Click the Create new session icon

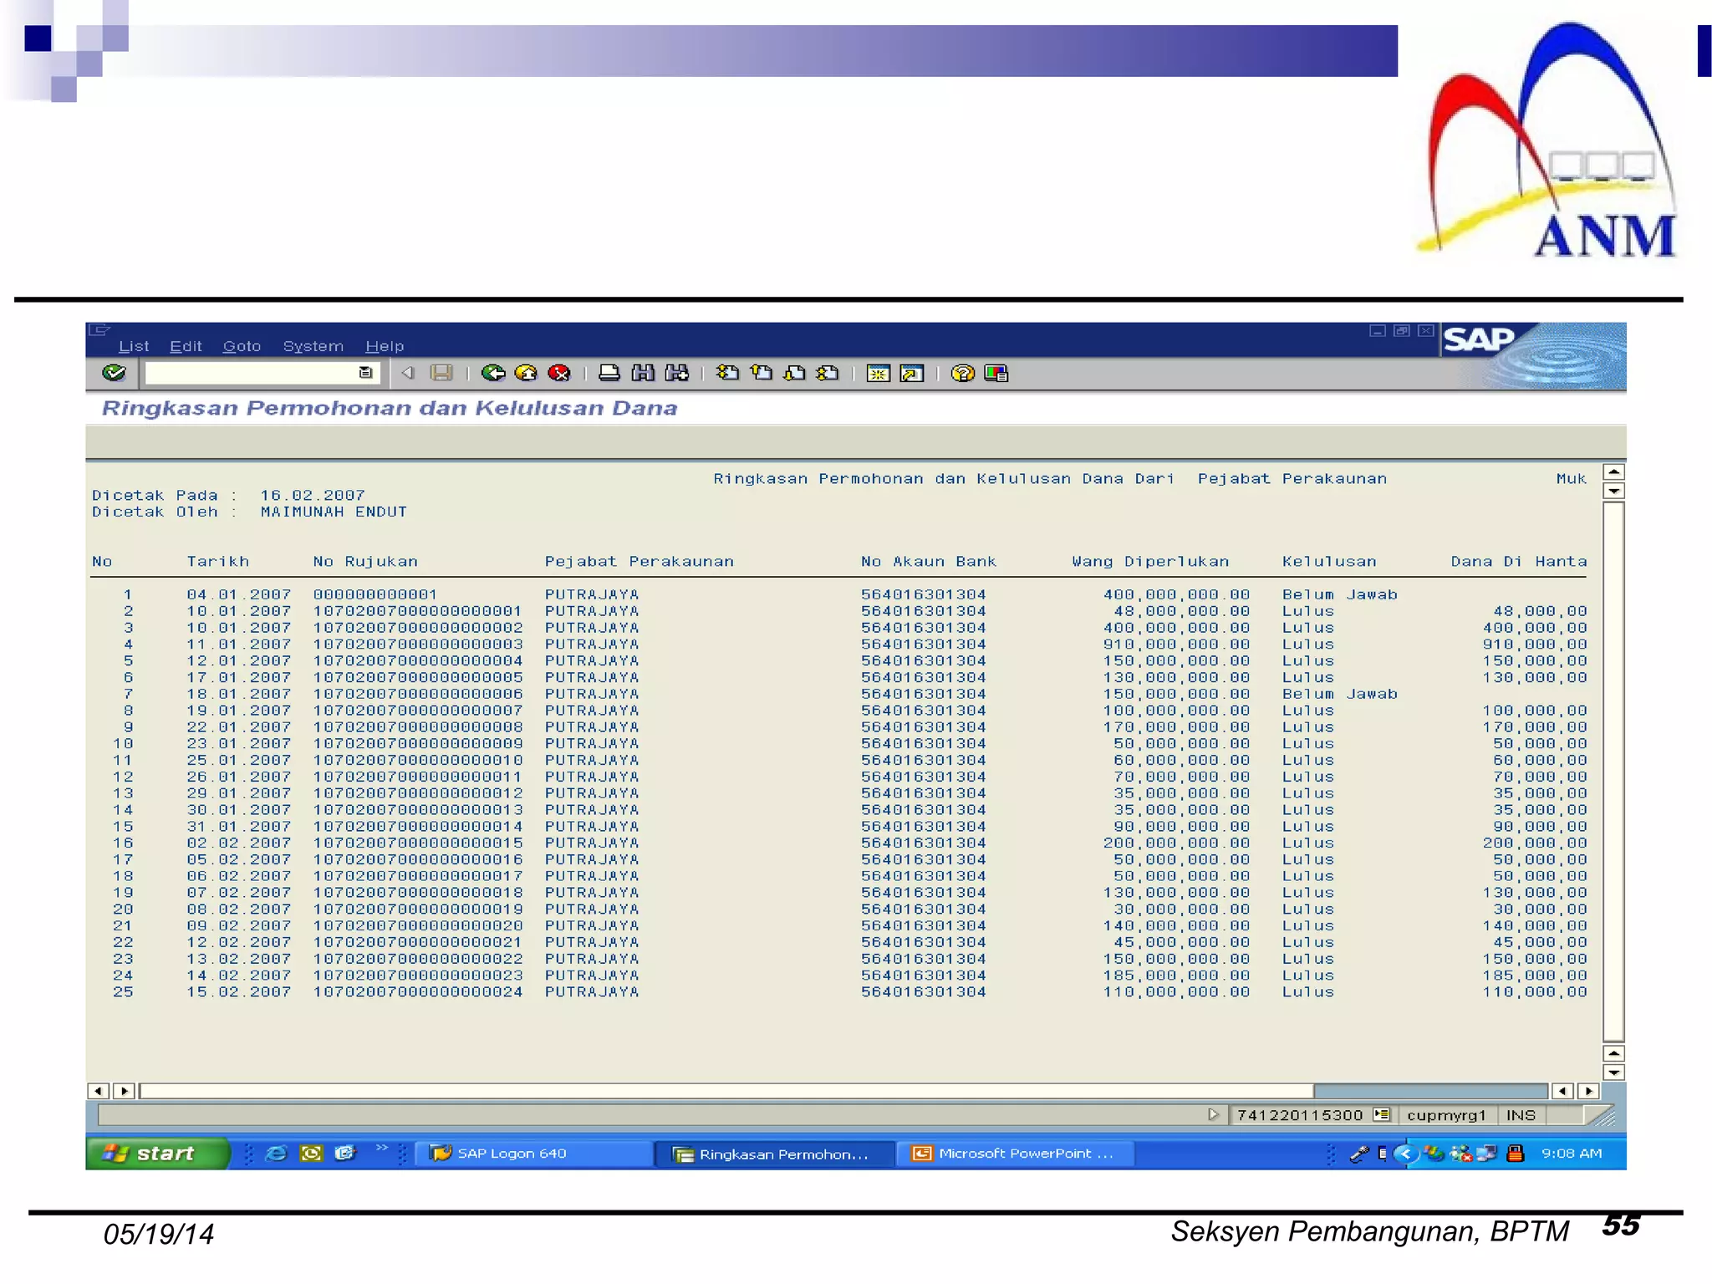point(878,373)
